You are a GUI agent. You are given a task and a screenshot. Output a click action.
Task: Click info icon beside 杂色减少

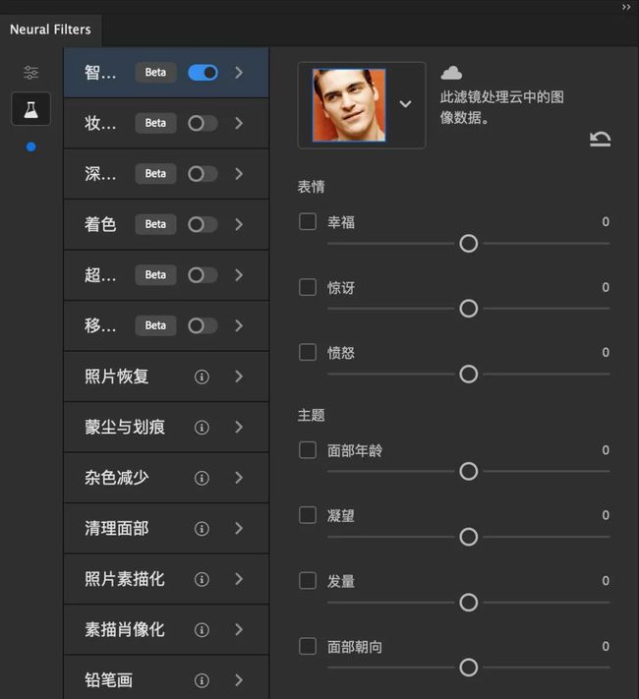pos(202,478)
